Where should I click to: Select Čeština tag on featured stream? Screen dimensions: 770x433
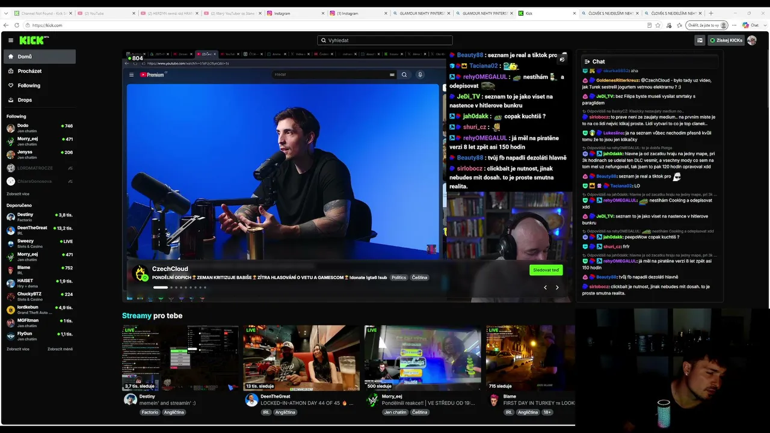[419, 278]
